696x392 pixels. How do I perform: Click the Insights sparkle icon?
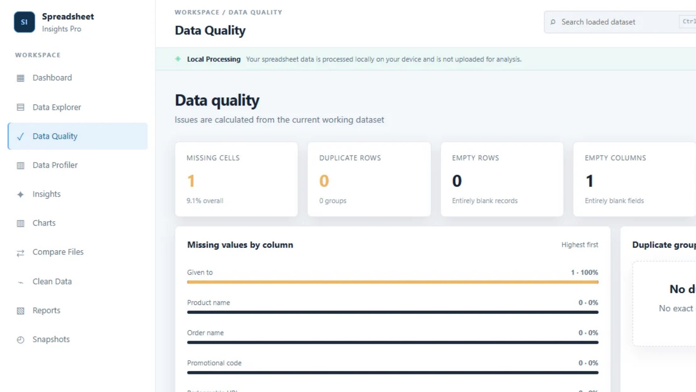coord(21,195)
